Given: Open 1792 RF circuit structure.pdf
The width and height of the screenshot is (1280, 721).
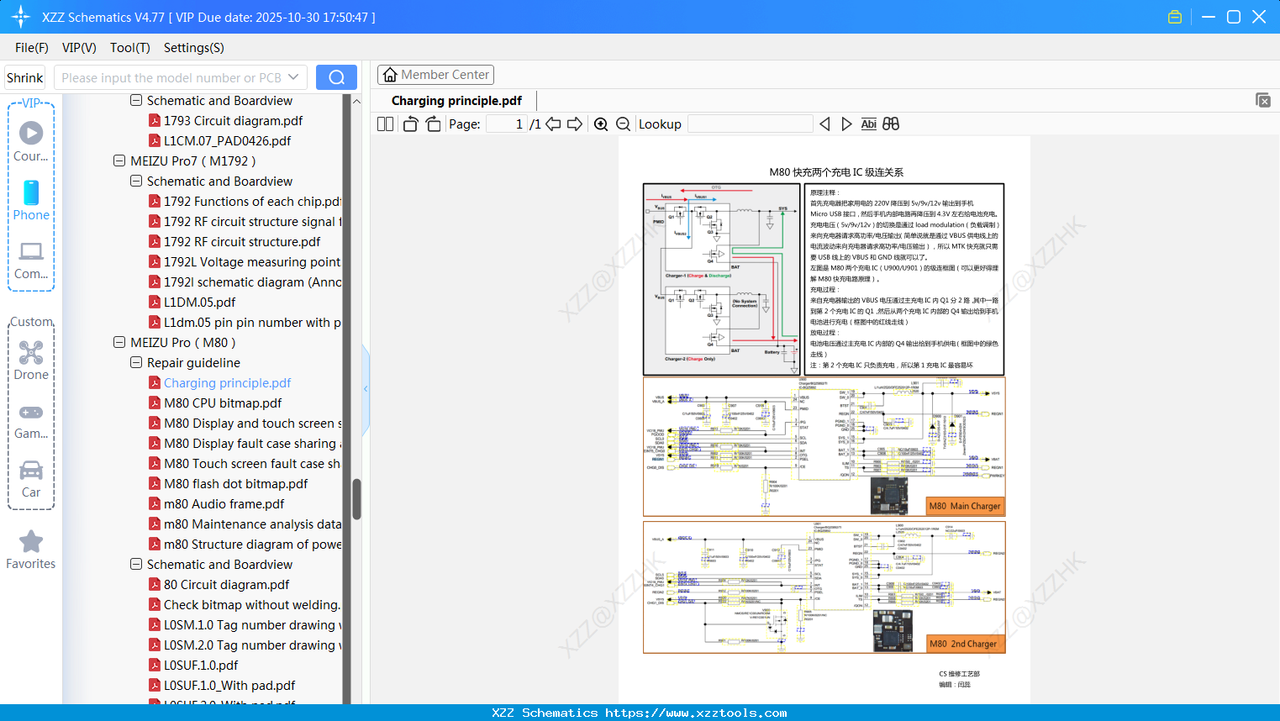Looking at the screenshot, I should coord(234,242).
